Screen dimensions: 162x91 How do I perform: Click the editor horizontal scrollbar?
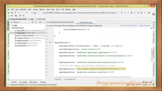(93, 77)
